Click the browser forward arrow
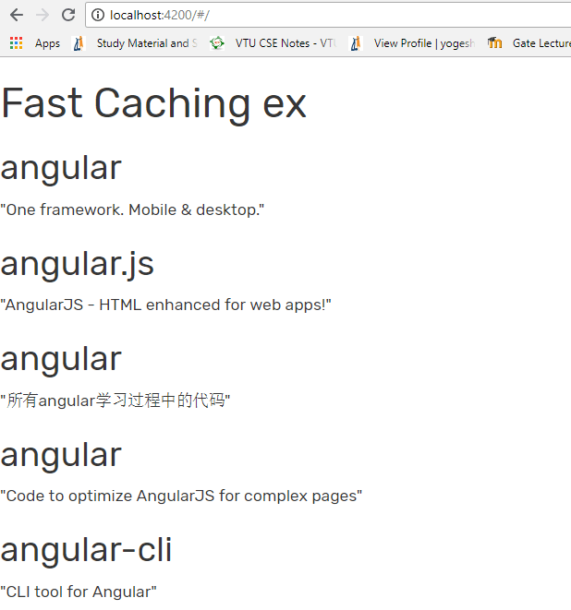This screenshot has height=610, width=571. point(43,15)
